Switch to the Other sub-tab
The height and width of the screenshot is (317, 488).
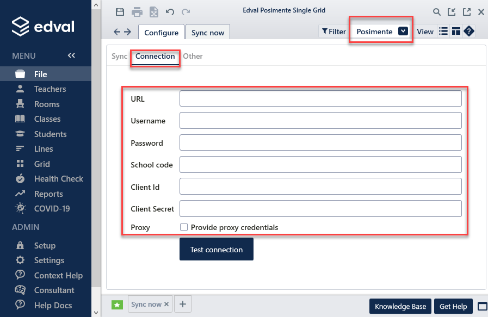[x=193, y=57]
